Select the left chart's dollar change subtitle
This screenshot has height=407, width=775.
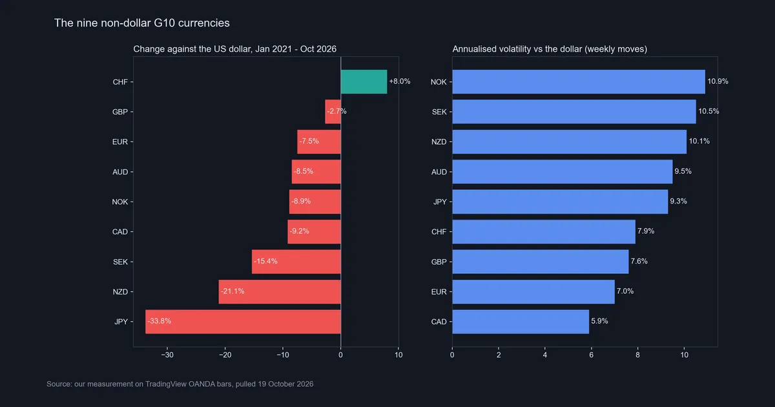click(235, 49)
